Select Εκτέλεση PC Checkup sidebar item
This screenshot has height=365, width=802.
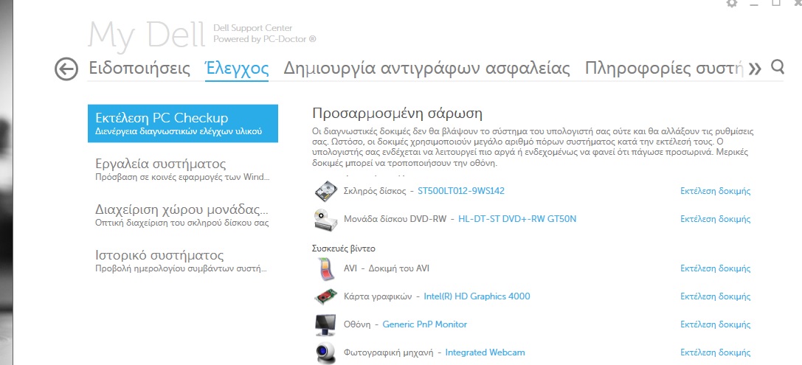pyautogui.click(x=182, y=123)
